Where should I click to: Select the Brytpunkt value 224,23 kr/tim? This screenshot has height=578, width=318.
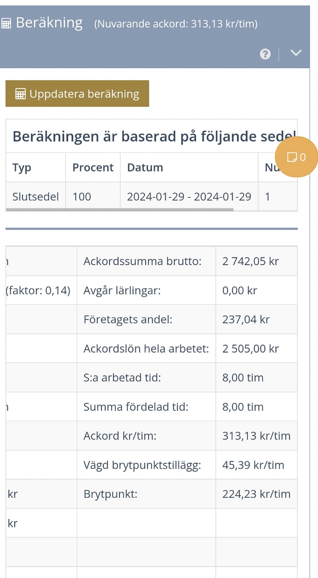coord(256,494)
